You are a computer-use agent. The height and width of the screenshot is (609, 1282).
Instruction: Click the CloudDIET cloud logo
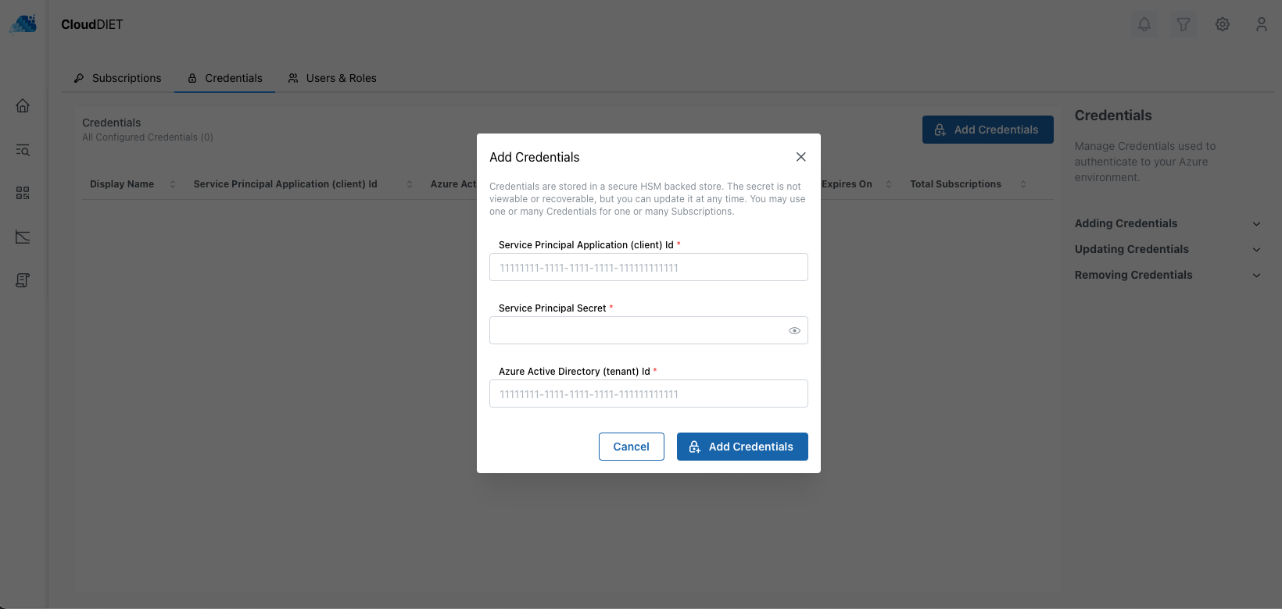pos(23,24)
